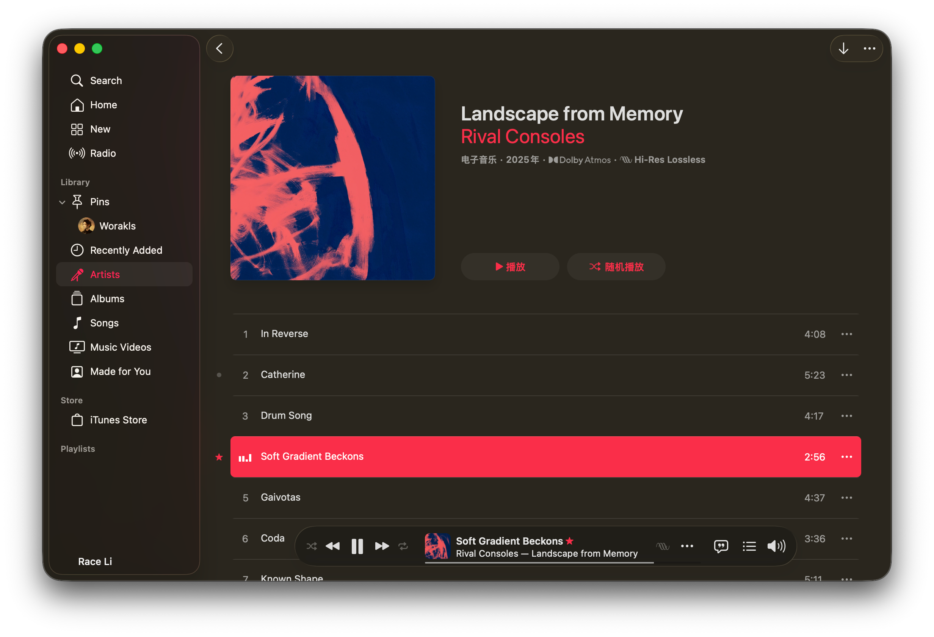Click the lyrics speech bubble icon
This screenshot has height=637, width=934.
[721, 546]
